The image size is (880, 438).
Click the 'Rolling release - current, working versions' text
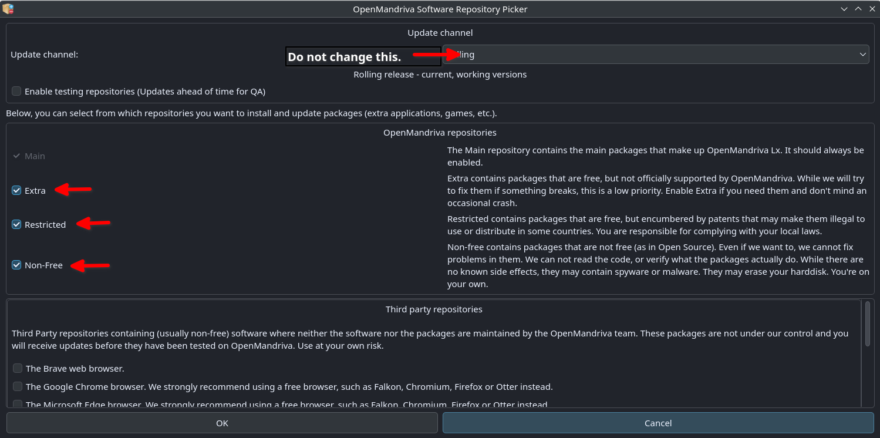440,75
